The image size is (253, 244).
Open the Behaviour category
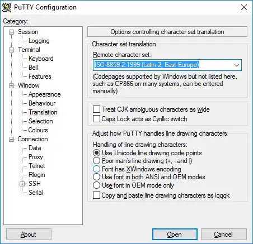point(42,103)
